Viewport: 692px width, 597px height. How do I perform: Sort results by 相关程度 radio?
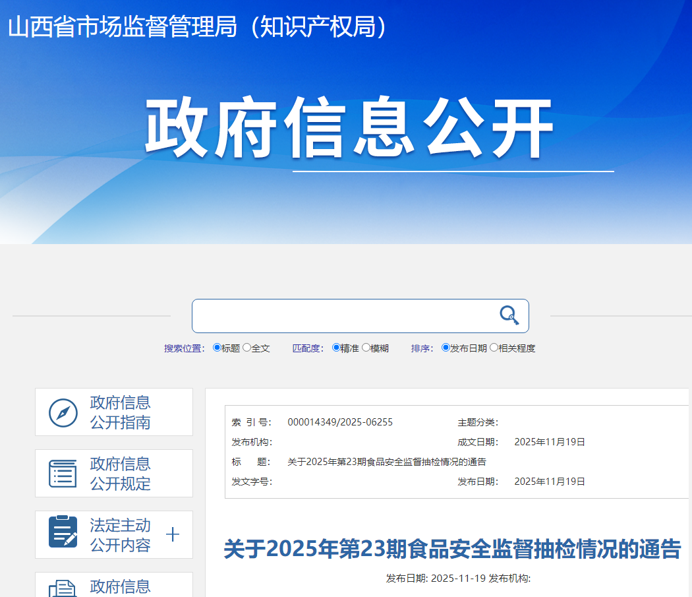pyautogui.click(x=494, y=348)
